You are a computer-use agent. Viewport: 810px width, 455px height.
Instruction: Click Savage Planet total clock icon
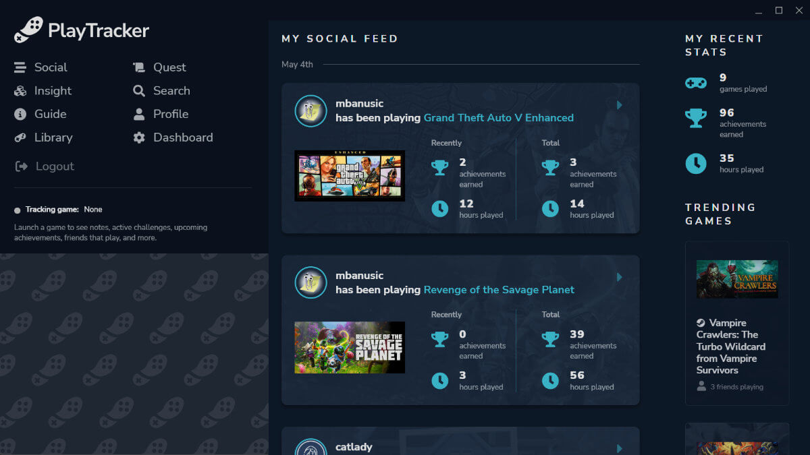[551, 381]
